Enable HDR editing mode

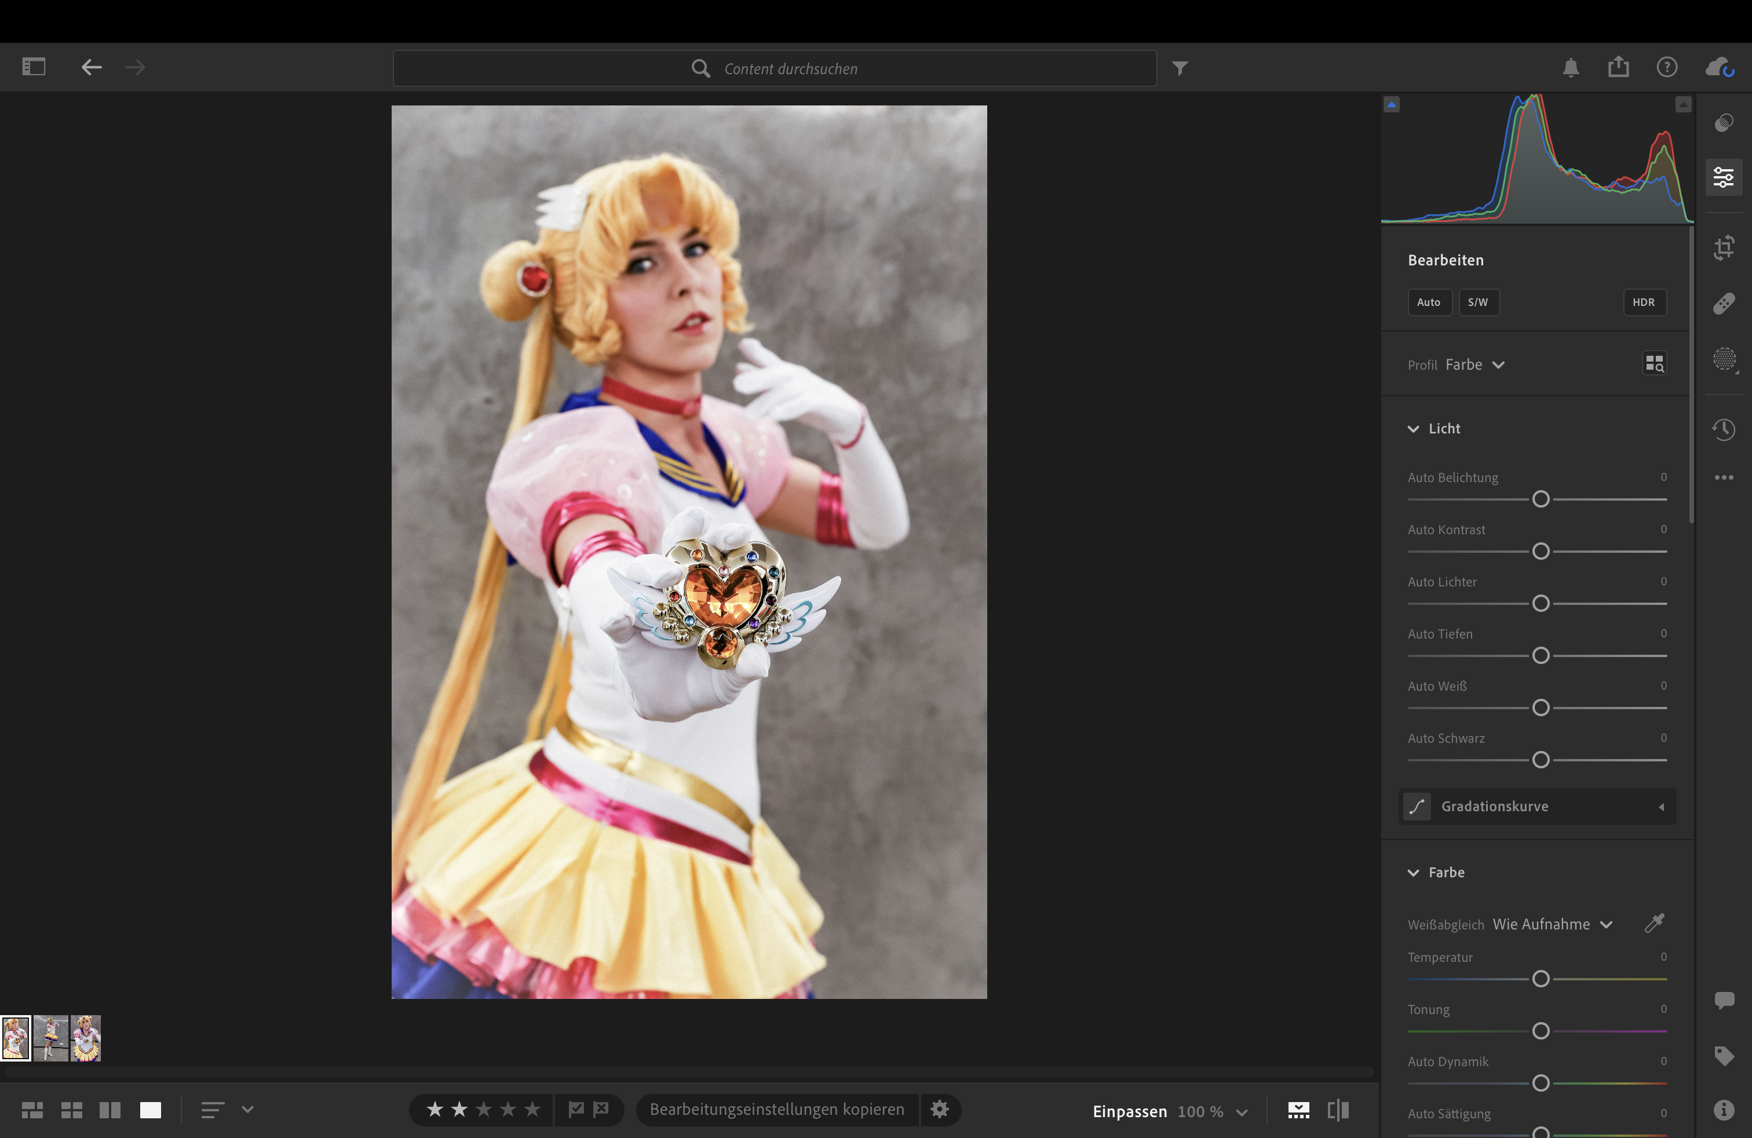tap(1644, 302)
